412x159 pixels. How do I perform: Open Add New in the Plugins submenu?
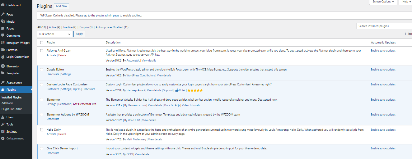(x=7, y=103)
